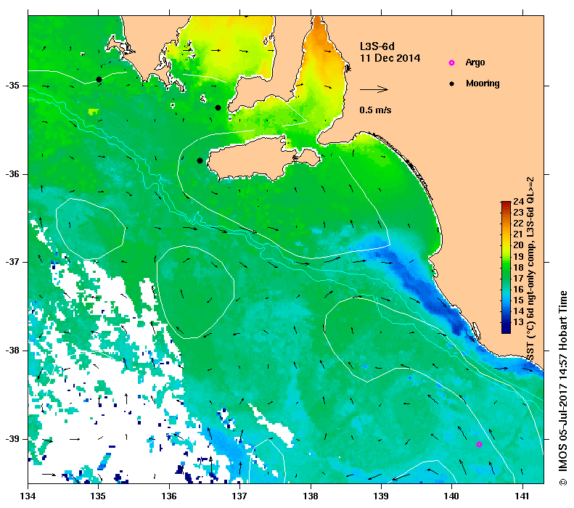
Task: Click the IMOS copyright timestamp text
Action: click(x=562, y=388)
